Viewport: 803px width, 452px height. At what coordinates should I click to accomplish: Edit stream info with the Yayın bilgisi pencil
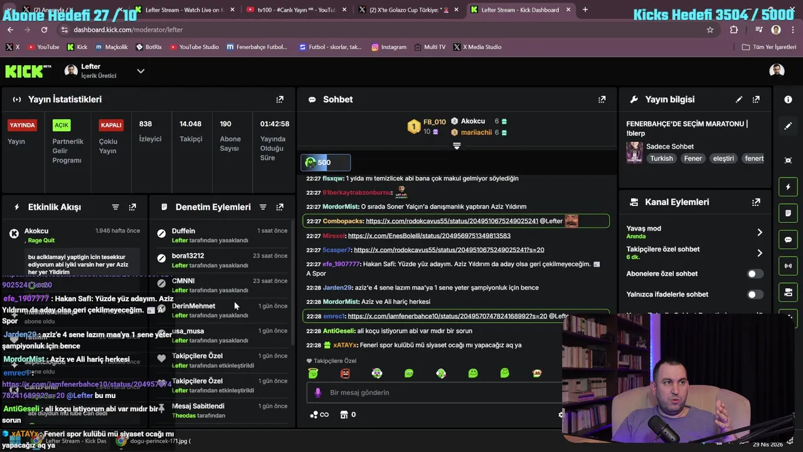739,99
